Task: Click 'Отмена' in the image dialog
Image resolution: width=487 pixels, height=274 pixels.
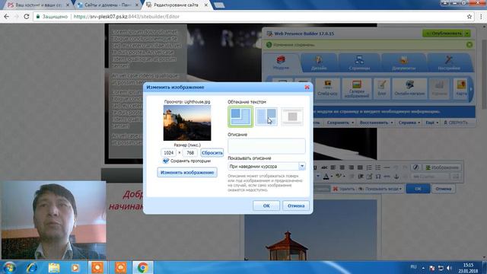Action: (x=296, y=205)
